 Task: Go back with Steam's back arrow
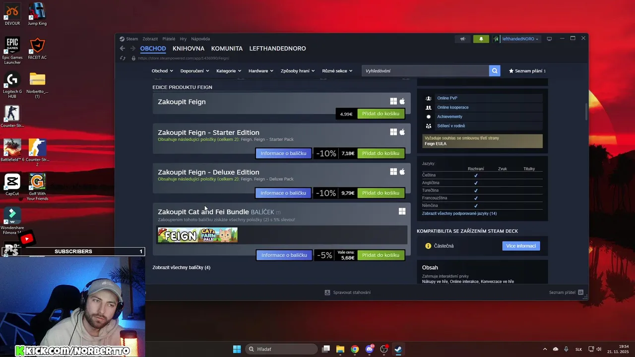pyautogui.click(x=123, y=49)
